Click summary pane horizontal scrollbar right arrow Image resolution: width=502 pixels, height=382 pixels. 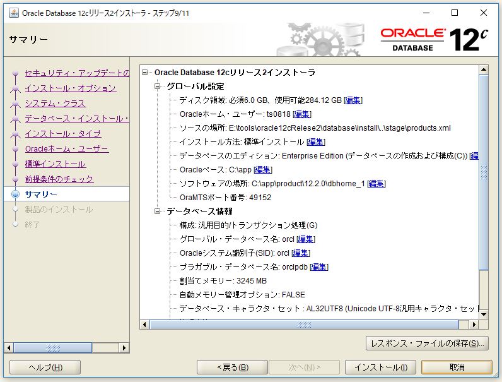474,325
